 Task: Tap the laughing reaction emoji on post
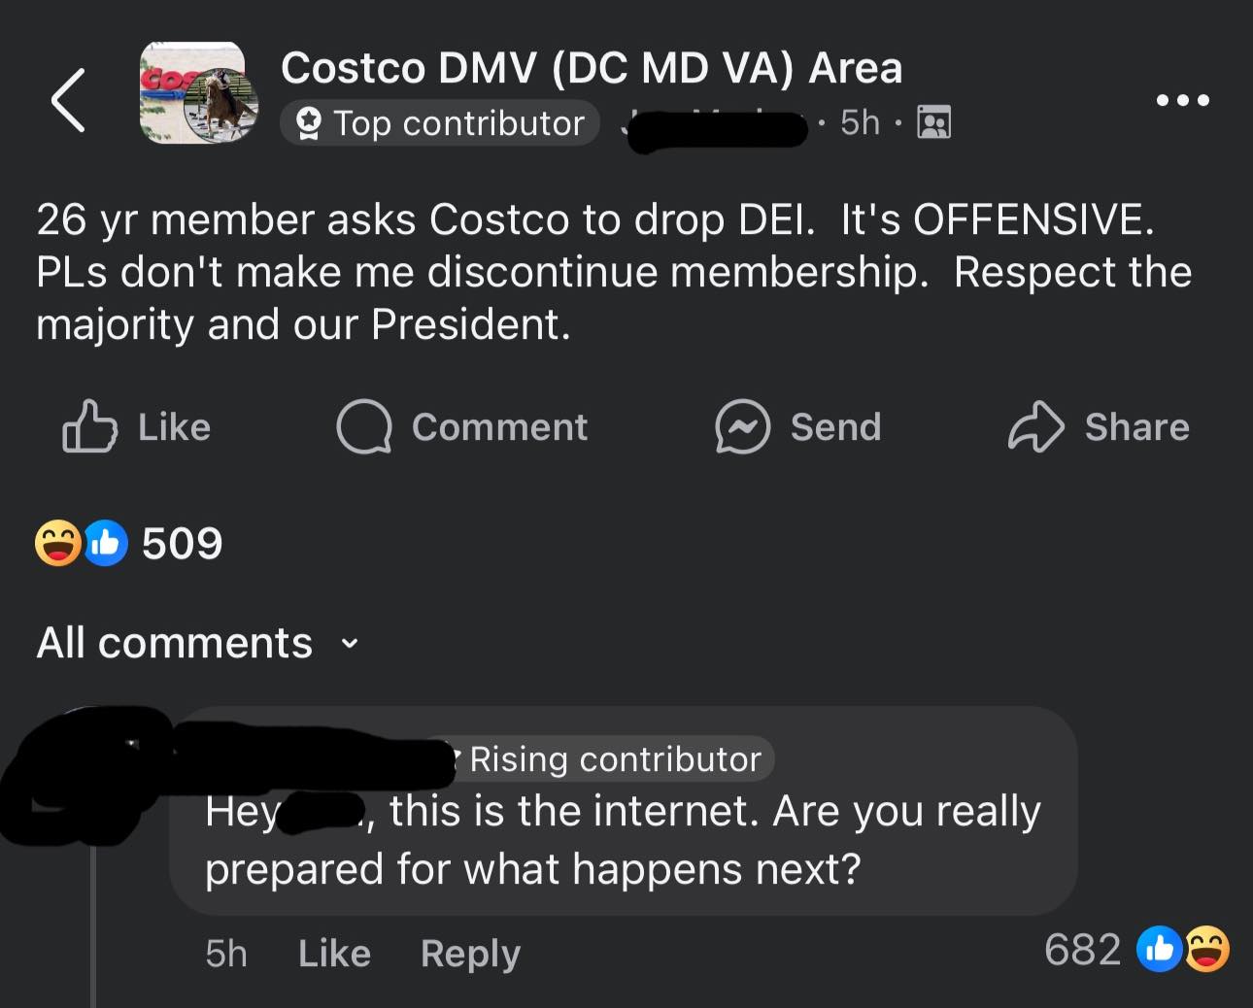[x=57, y=543]
